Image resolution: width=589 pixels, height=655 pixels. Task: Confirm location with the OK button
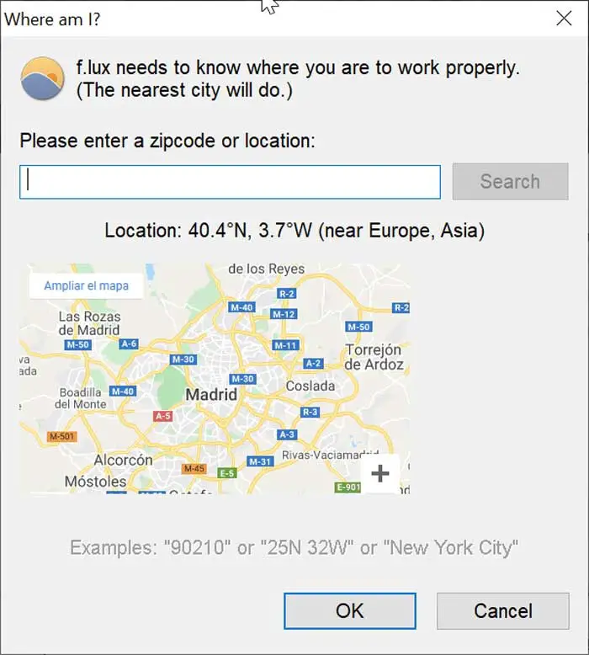(349, 611)
